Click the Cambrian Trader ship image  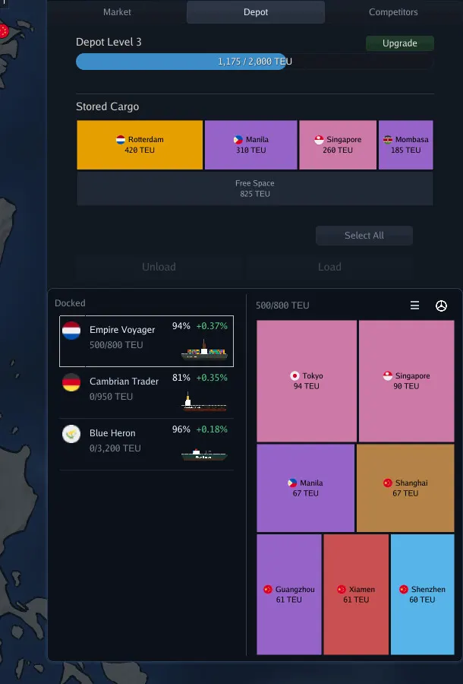204,402
